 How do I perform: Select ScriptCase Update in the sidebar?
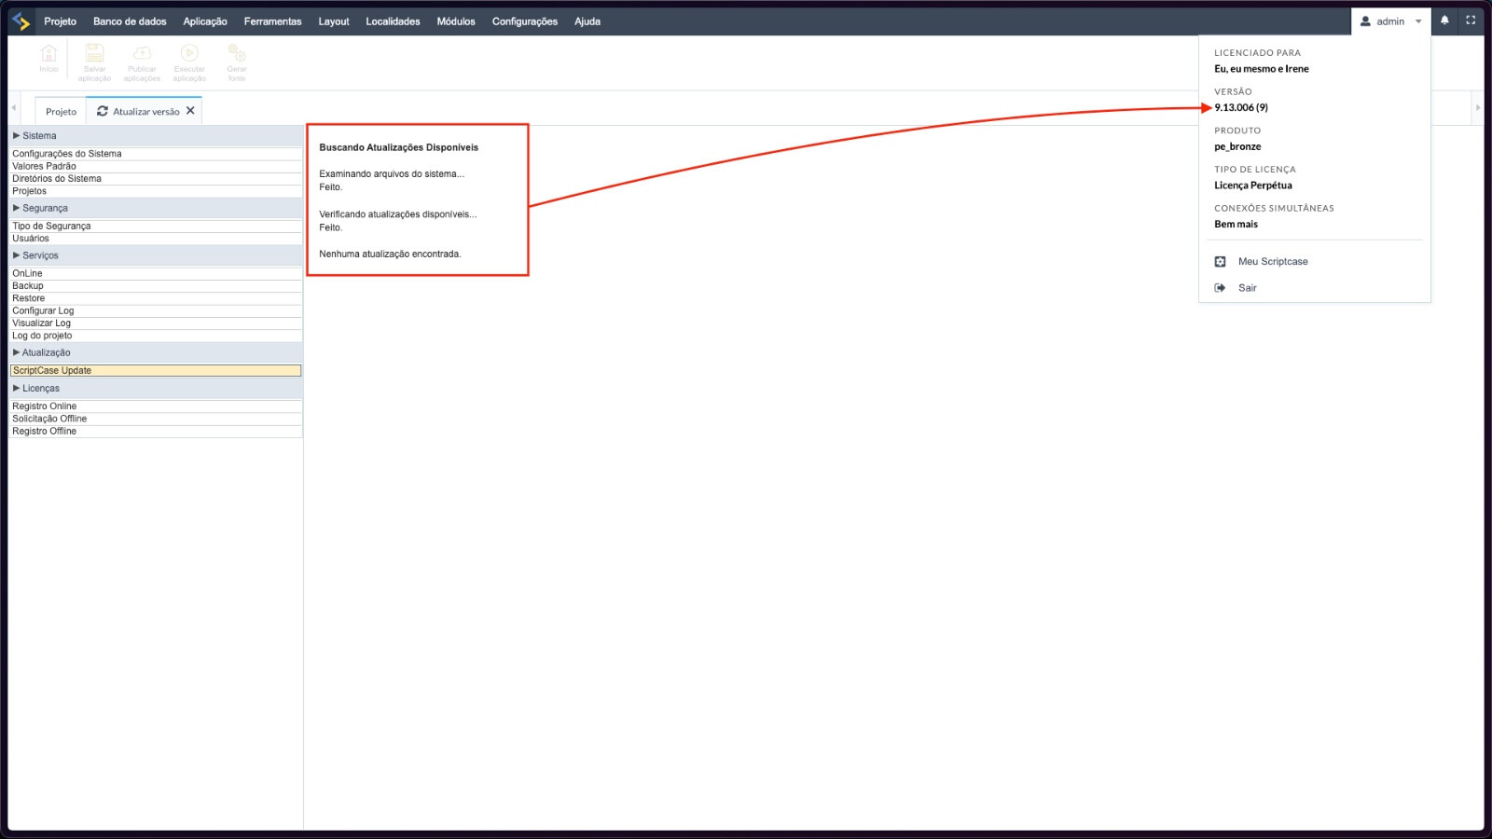(x=52, y=371)
